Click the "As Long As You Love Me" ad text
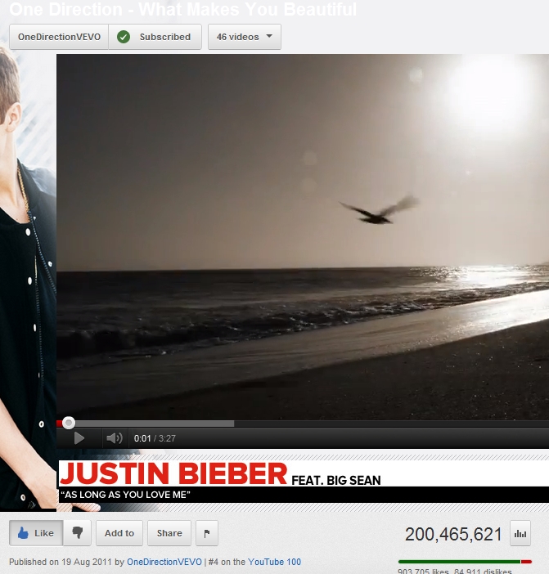The width and height of the screenshot is (549, 574). pos(126,495)
